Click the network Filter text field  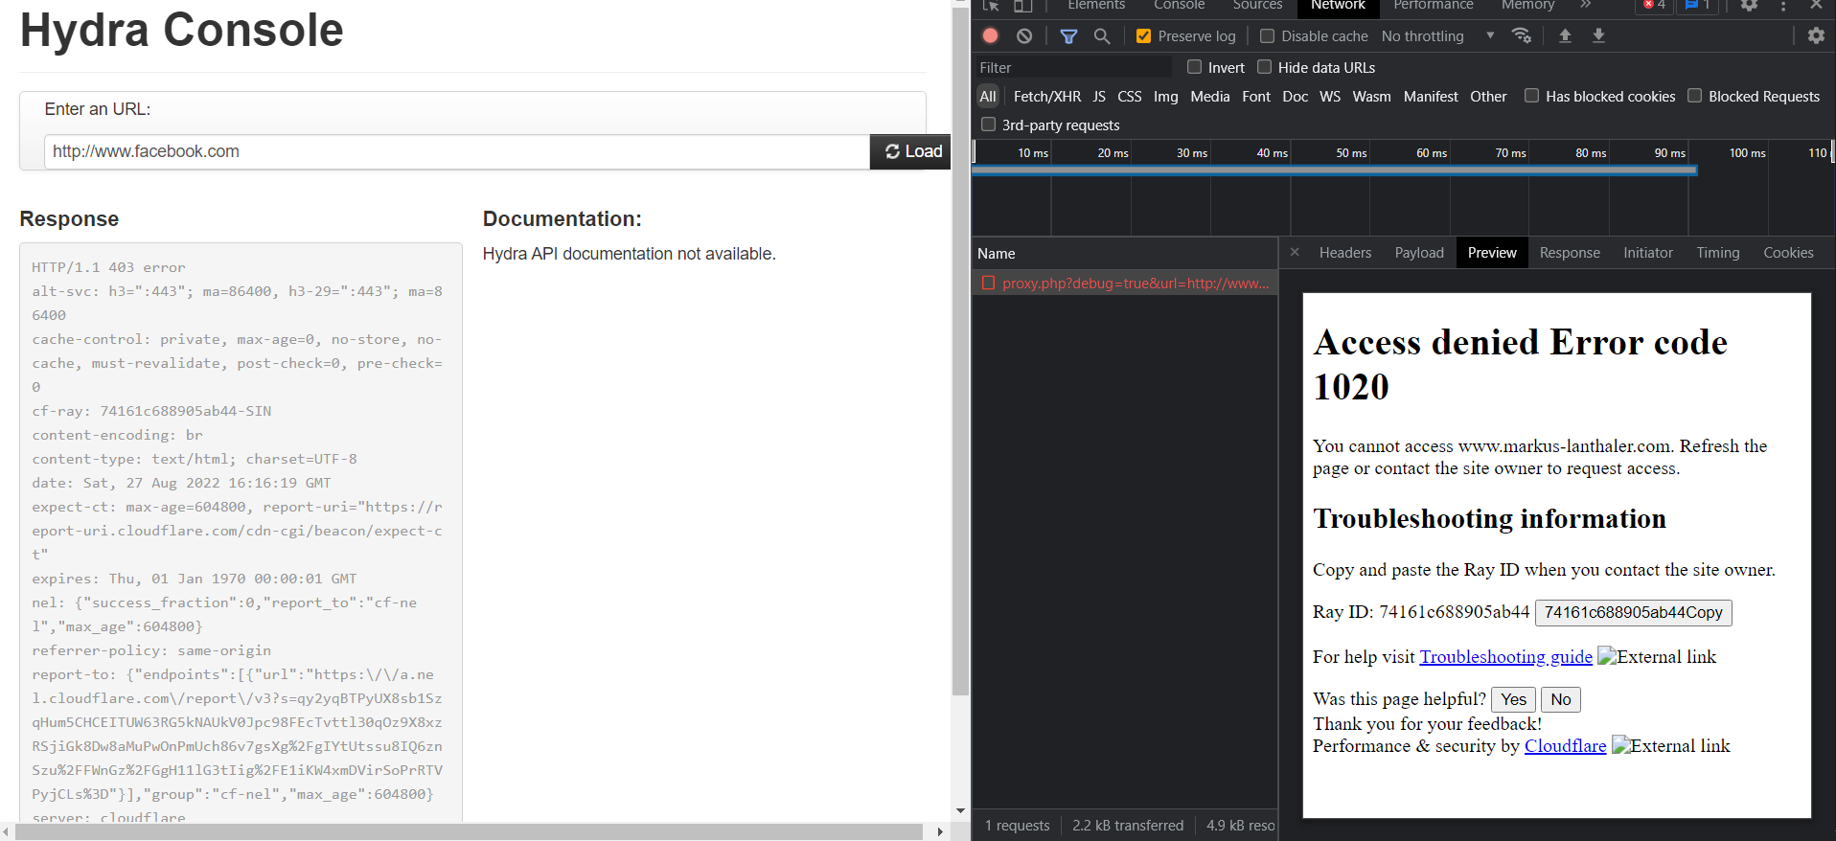pyautogui.click(x=1072, y=67)
